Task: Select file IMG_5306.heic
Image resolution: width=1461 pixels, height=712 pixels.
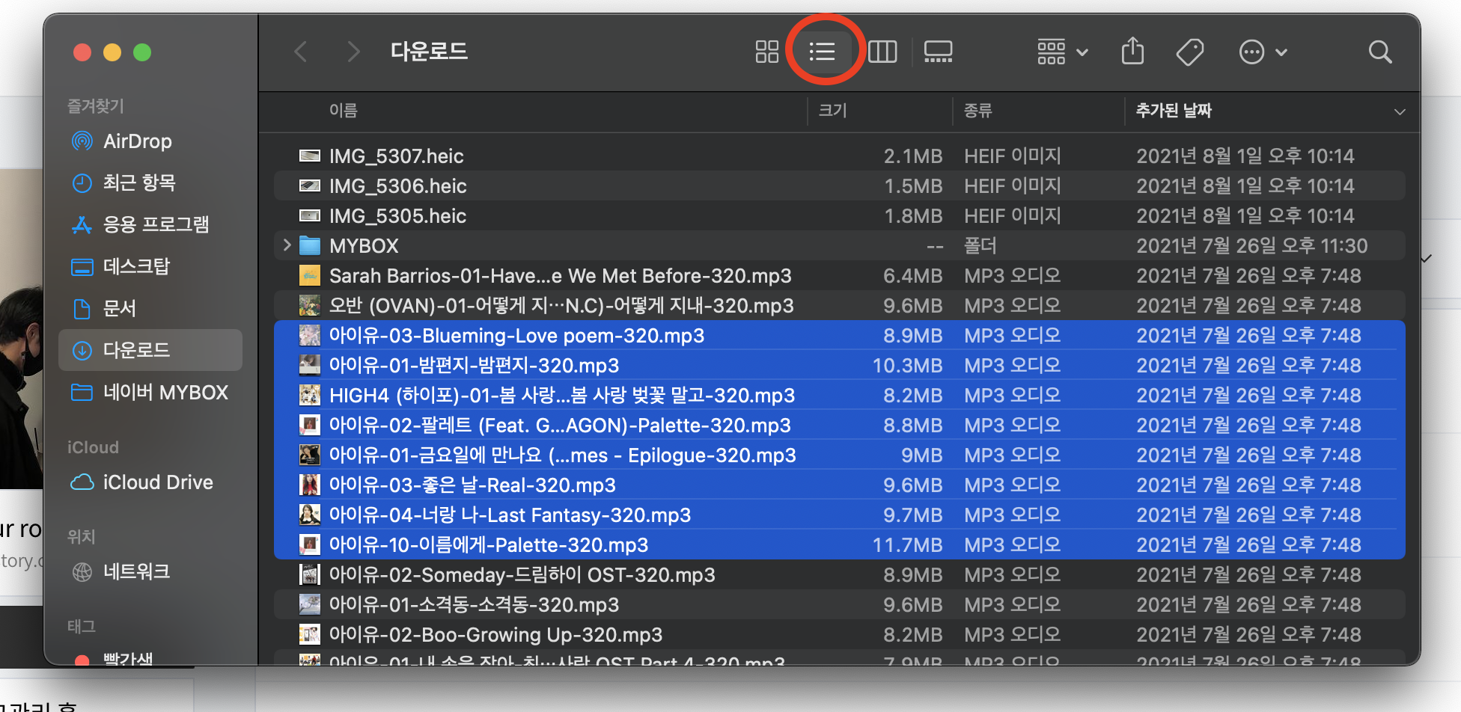Action: [839, 185]
